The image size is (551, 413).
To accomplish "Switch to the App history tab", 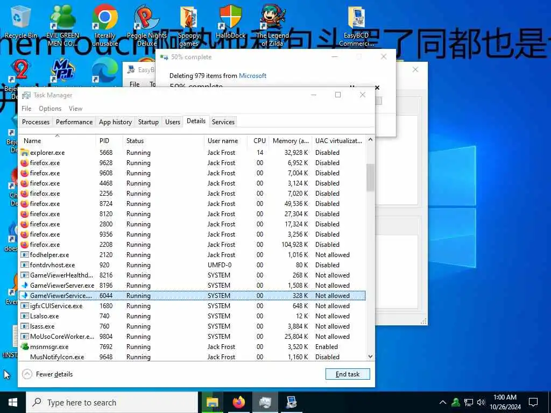I will point(115,122).
